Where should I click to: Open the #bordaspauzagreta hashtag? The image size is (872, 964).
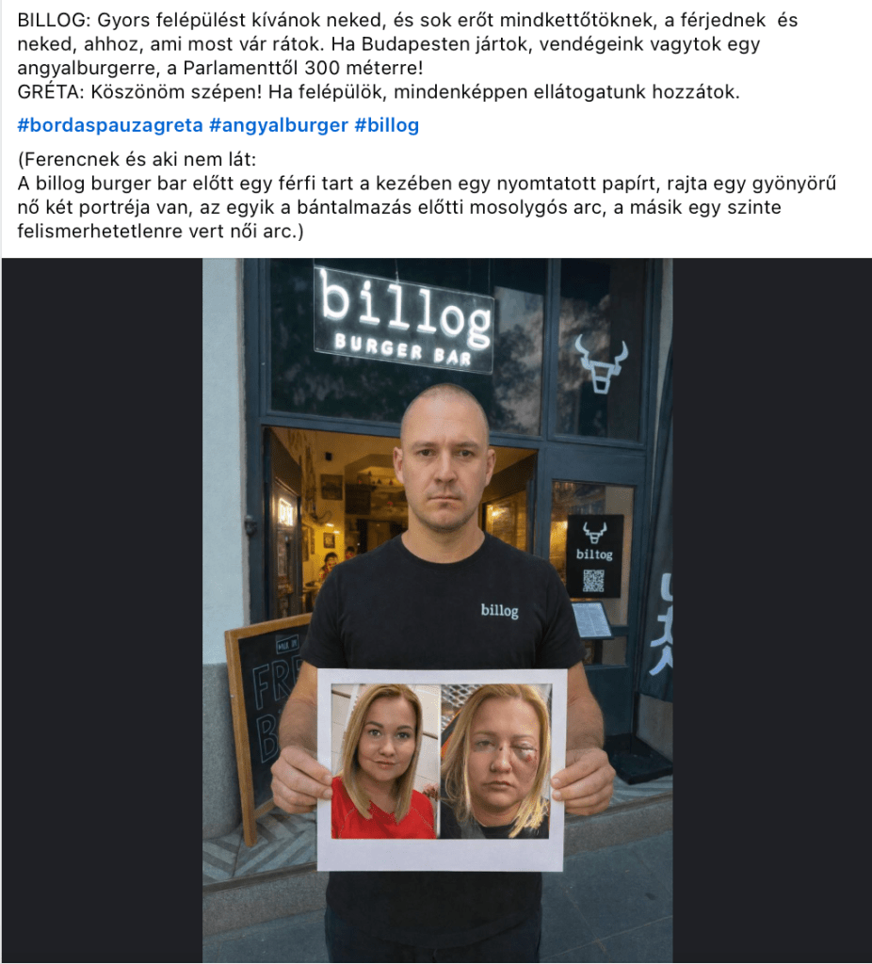tap(110, 125)
